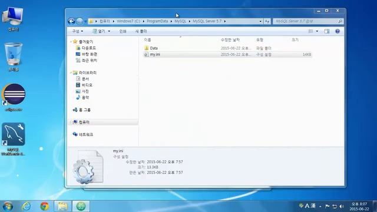This screenshot has width=377, height=212.
Task: Click the Explorer forward arrow button
Action: (80, 21)
